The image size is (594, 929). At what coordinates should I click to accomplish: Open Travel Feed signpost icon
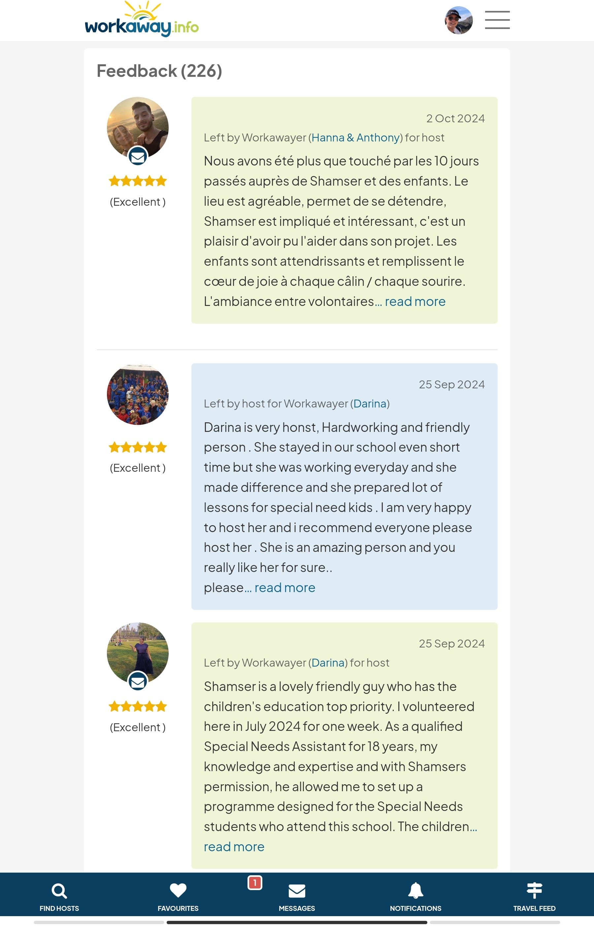(534, 890)
